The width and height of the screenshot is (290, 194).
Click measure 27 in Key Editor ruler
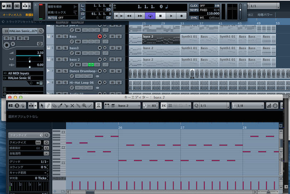pyautogui.click(x=182, y=128)
